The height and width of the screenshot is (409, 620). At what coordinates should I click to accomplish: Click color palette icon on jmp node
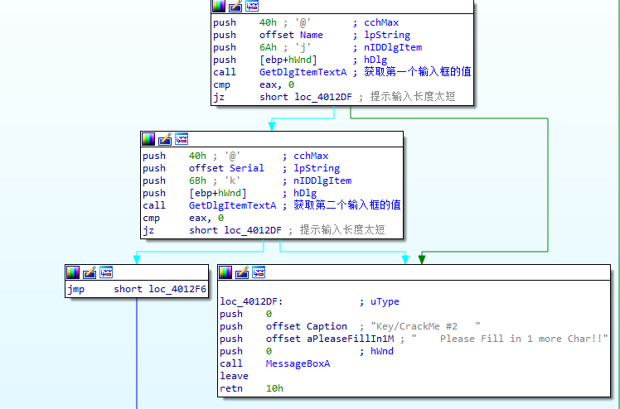point(73,272)
